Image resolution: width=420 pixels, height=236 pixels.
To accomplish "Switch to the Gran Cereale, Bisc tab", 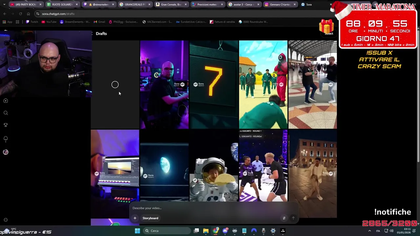I will click(x=171, y=5).
